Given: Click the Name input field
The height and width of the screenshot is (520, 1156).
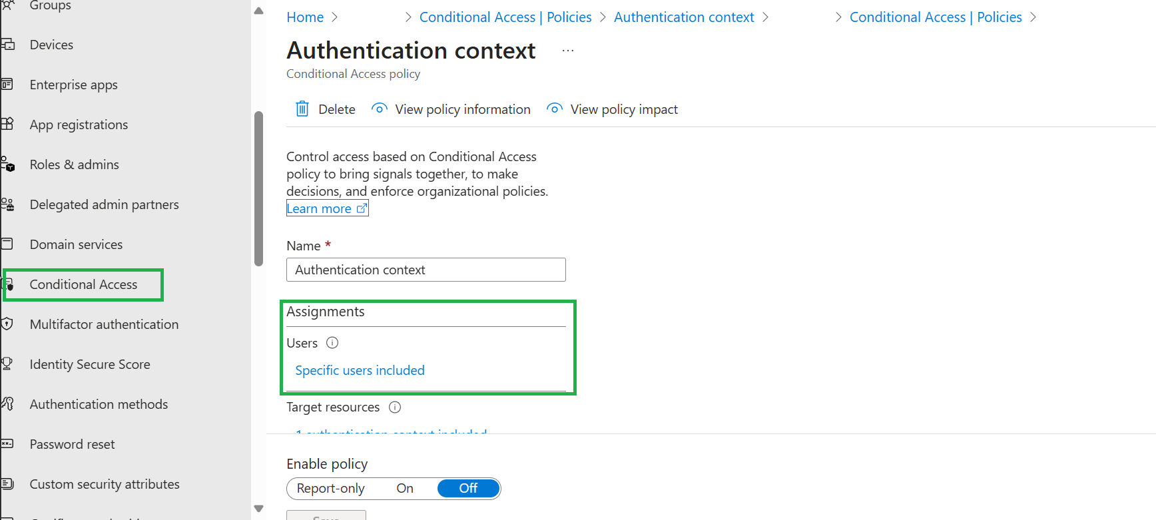Looking at the screenshot, I should click(x=426, y=270).
